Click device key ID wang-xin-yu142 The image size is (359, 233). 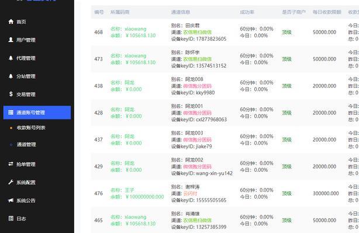pyautogui.click(x=214, y=174)
